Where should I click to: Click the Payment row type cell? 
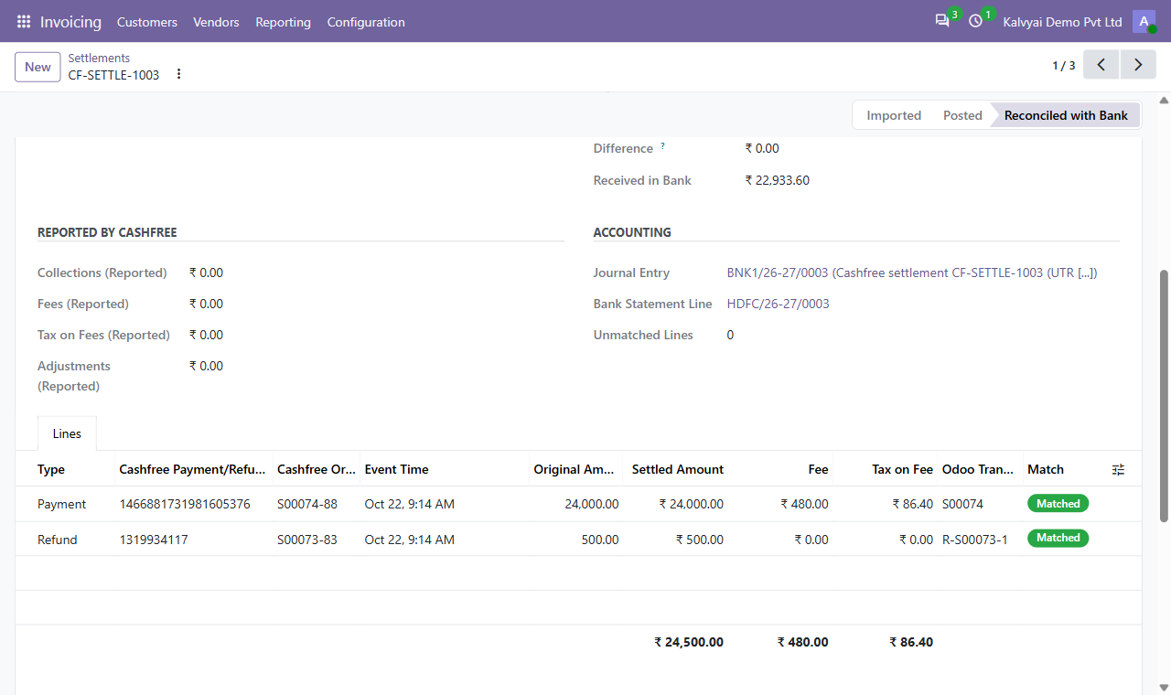(x=62, y=504)
